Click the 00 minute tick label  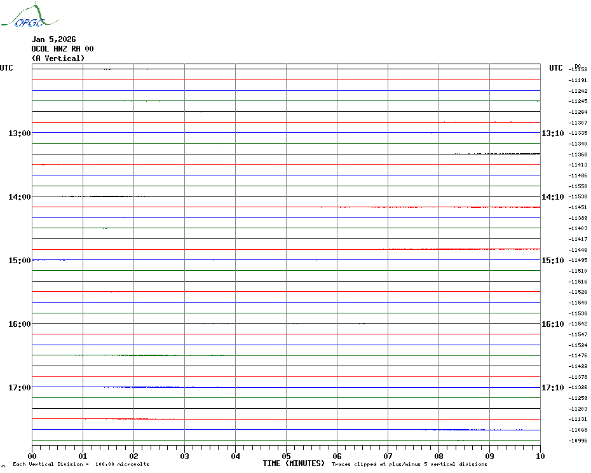coord(32,456)
